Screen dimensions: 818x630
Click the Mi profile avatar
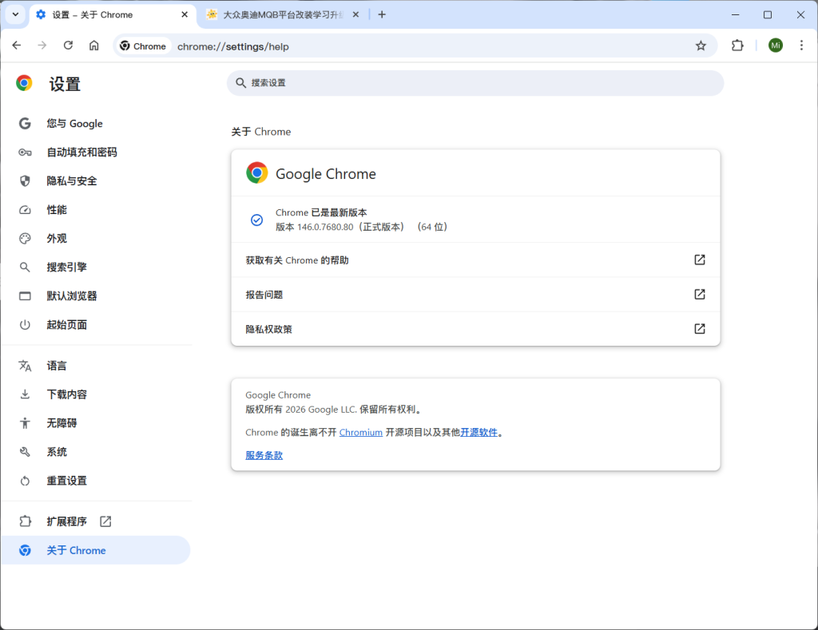775,46
